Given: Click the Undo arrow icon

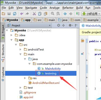Looking at the screenshot, I should pyautogui.click(x=22, y=14).
